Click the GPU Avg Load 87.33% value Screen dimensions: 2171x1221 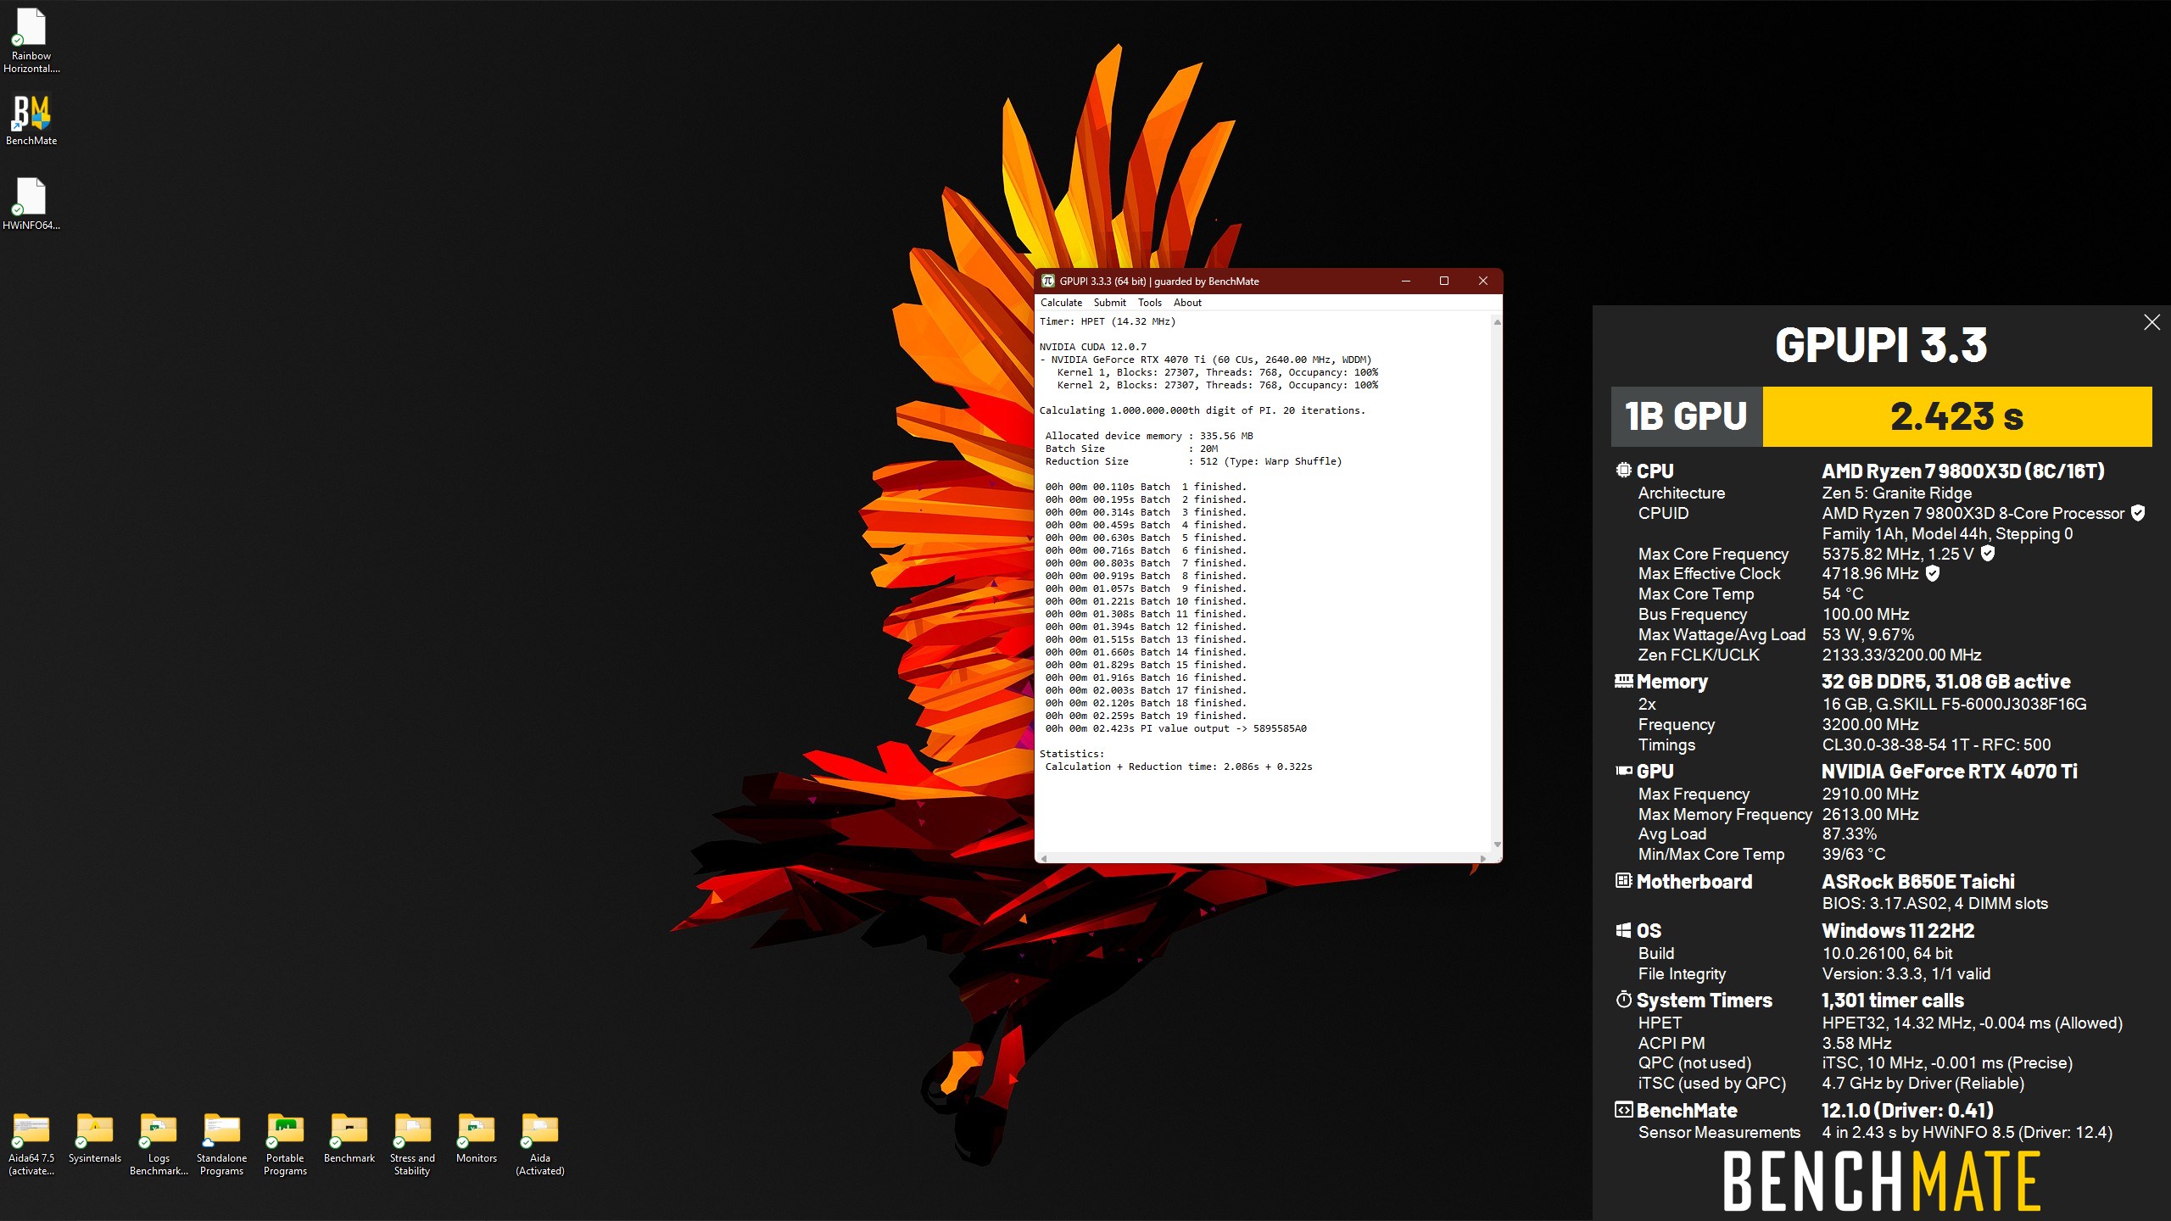point(1849,834)
